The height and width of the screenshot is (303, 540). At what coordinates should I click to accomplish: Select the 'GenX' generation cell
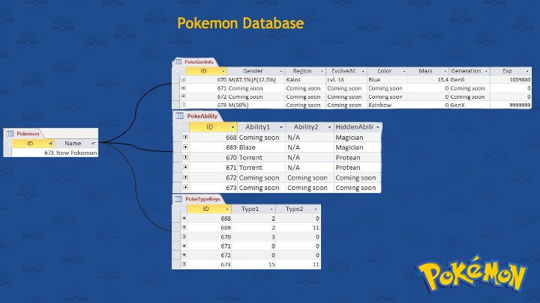click(x=469, y=105)
